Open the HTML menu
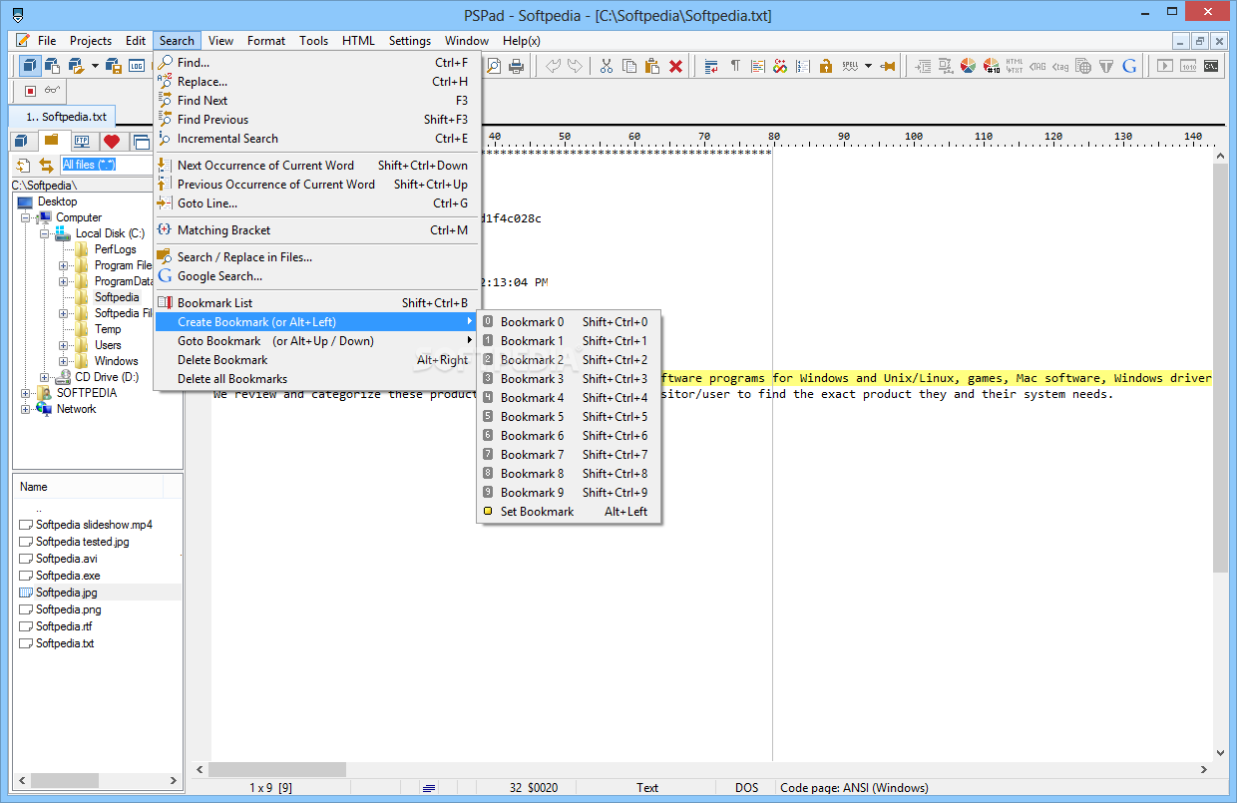Image resolution: width=1237 pixels, height=803 pixels. click(x=358, y=41)
